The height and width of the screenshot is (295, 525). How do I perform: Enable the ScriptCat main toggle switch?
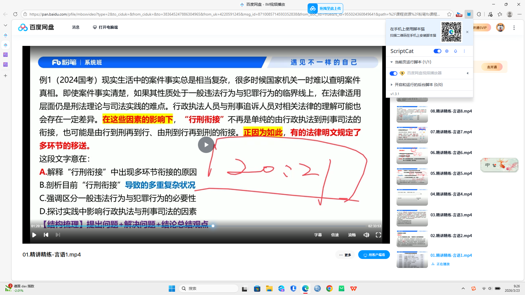click(437, 51)
